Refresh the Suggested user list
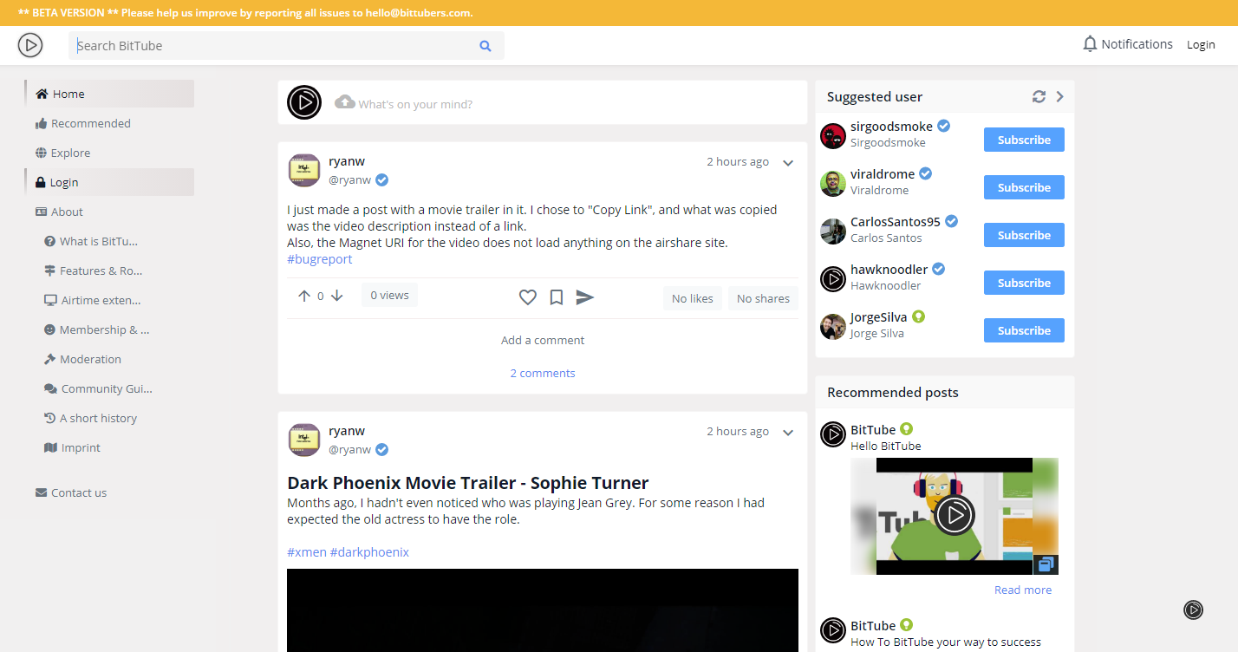Screen dimensions: 1238x652 [1039, 96]
